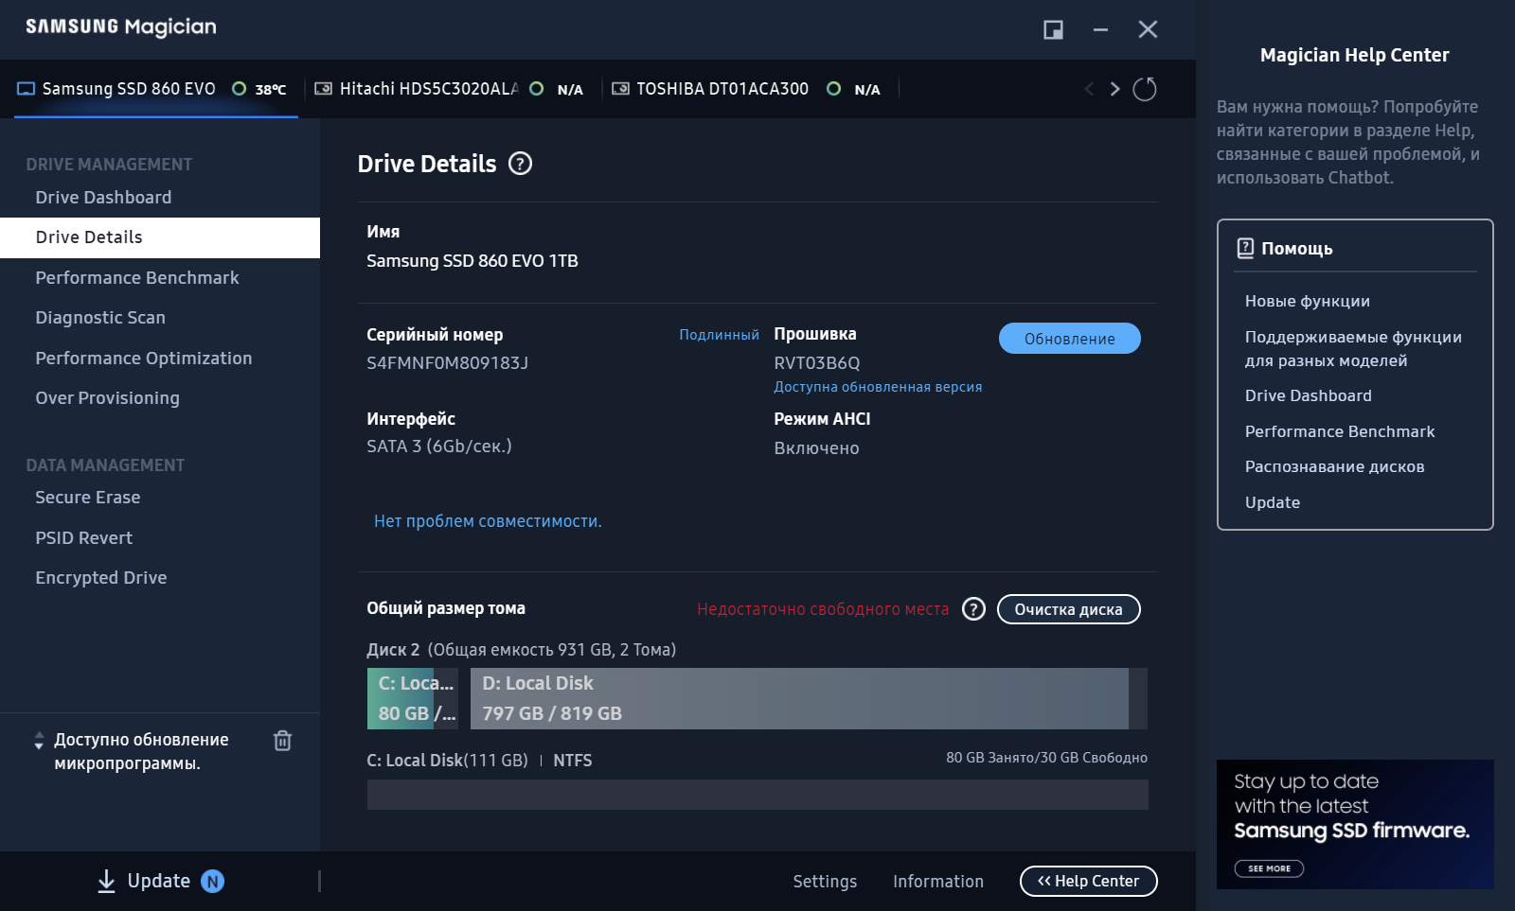Viewport: 1515px width, 911px height.
Task: Click the Включено AHCI mode value
Action: (x=816, y=448)
